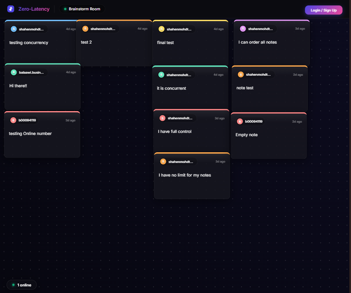Click the orange avatar on the 'test 2' note
This screenshot has width=351, height=293.
click(85, 29)
